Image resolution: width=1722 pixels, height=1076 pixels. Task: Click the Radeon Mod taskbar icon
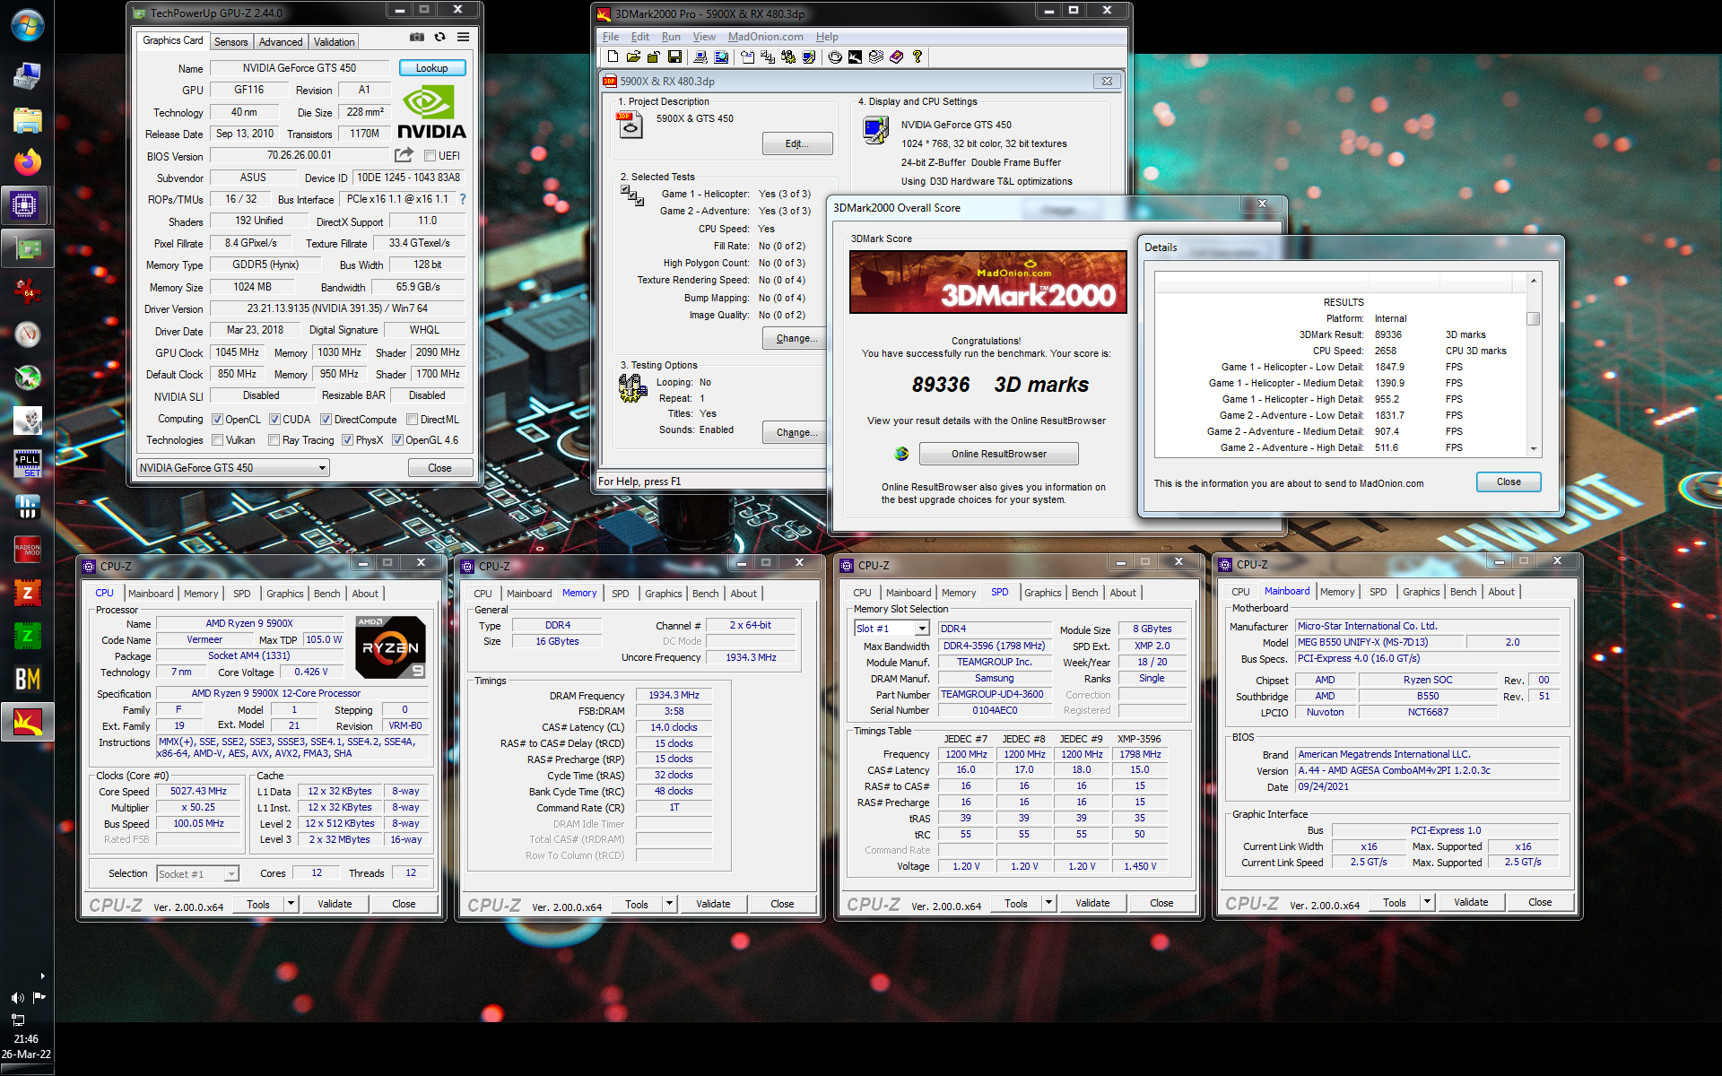[27, 550]
